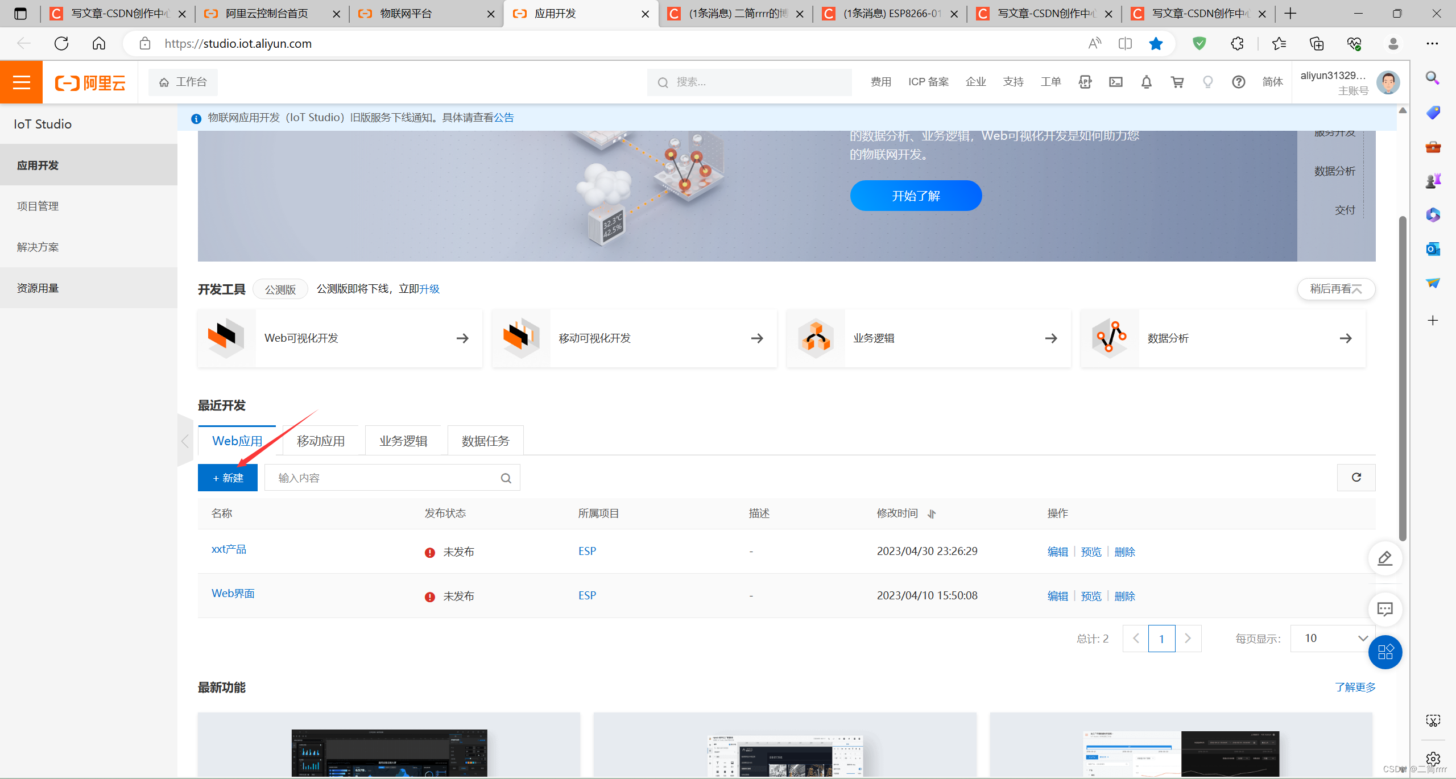
Task: Open the help question-mark icon in top bar
Action: (1238, 82)
